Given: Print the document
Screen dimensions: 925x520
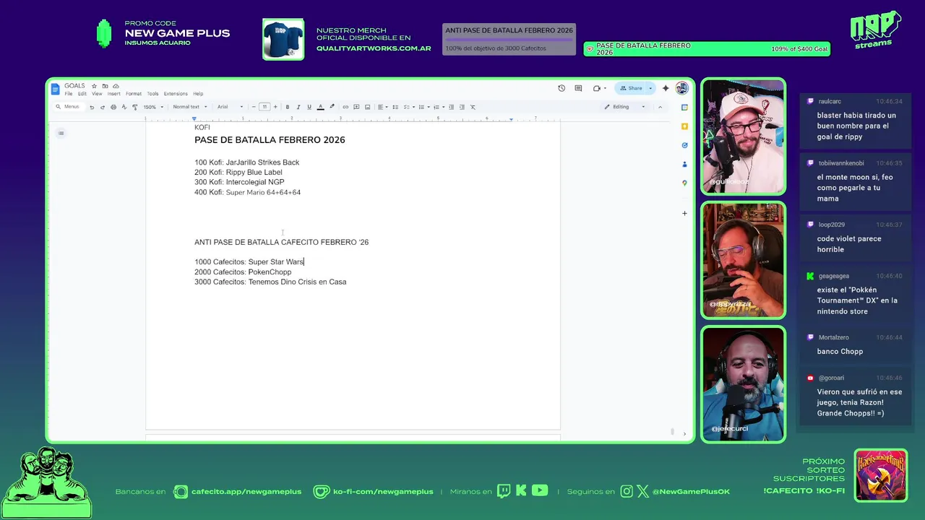Looking at the screenshot, I should pyautogui.click(x=113, y=107).
